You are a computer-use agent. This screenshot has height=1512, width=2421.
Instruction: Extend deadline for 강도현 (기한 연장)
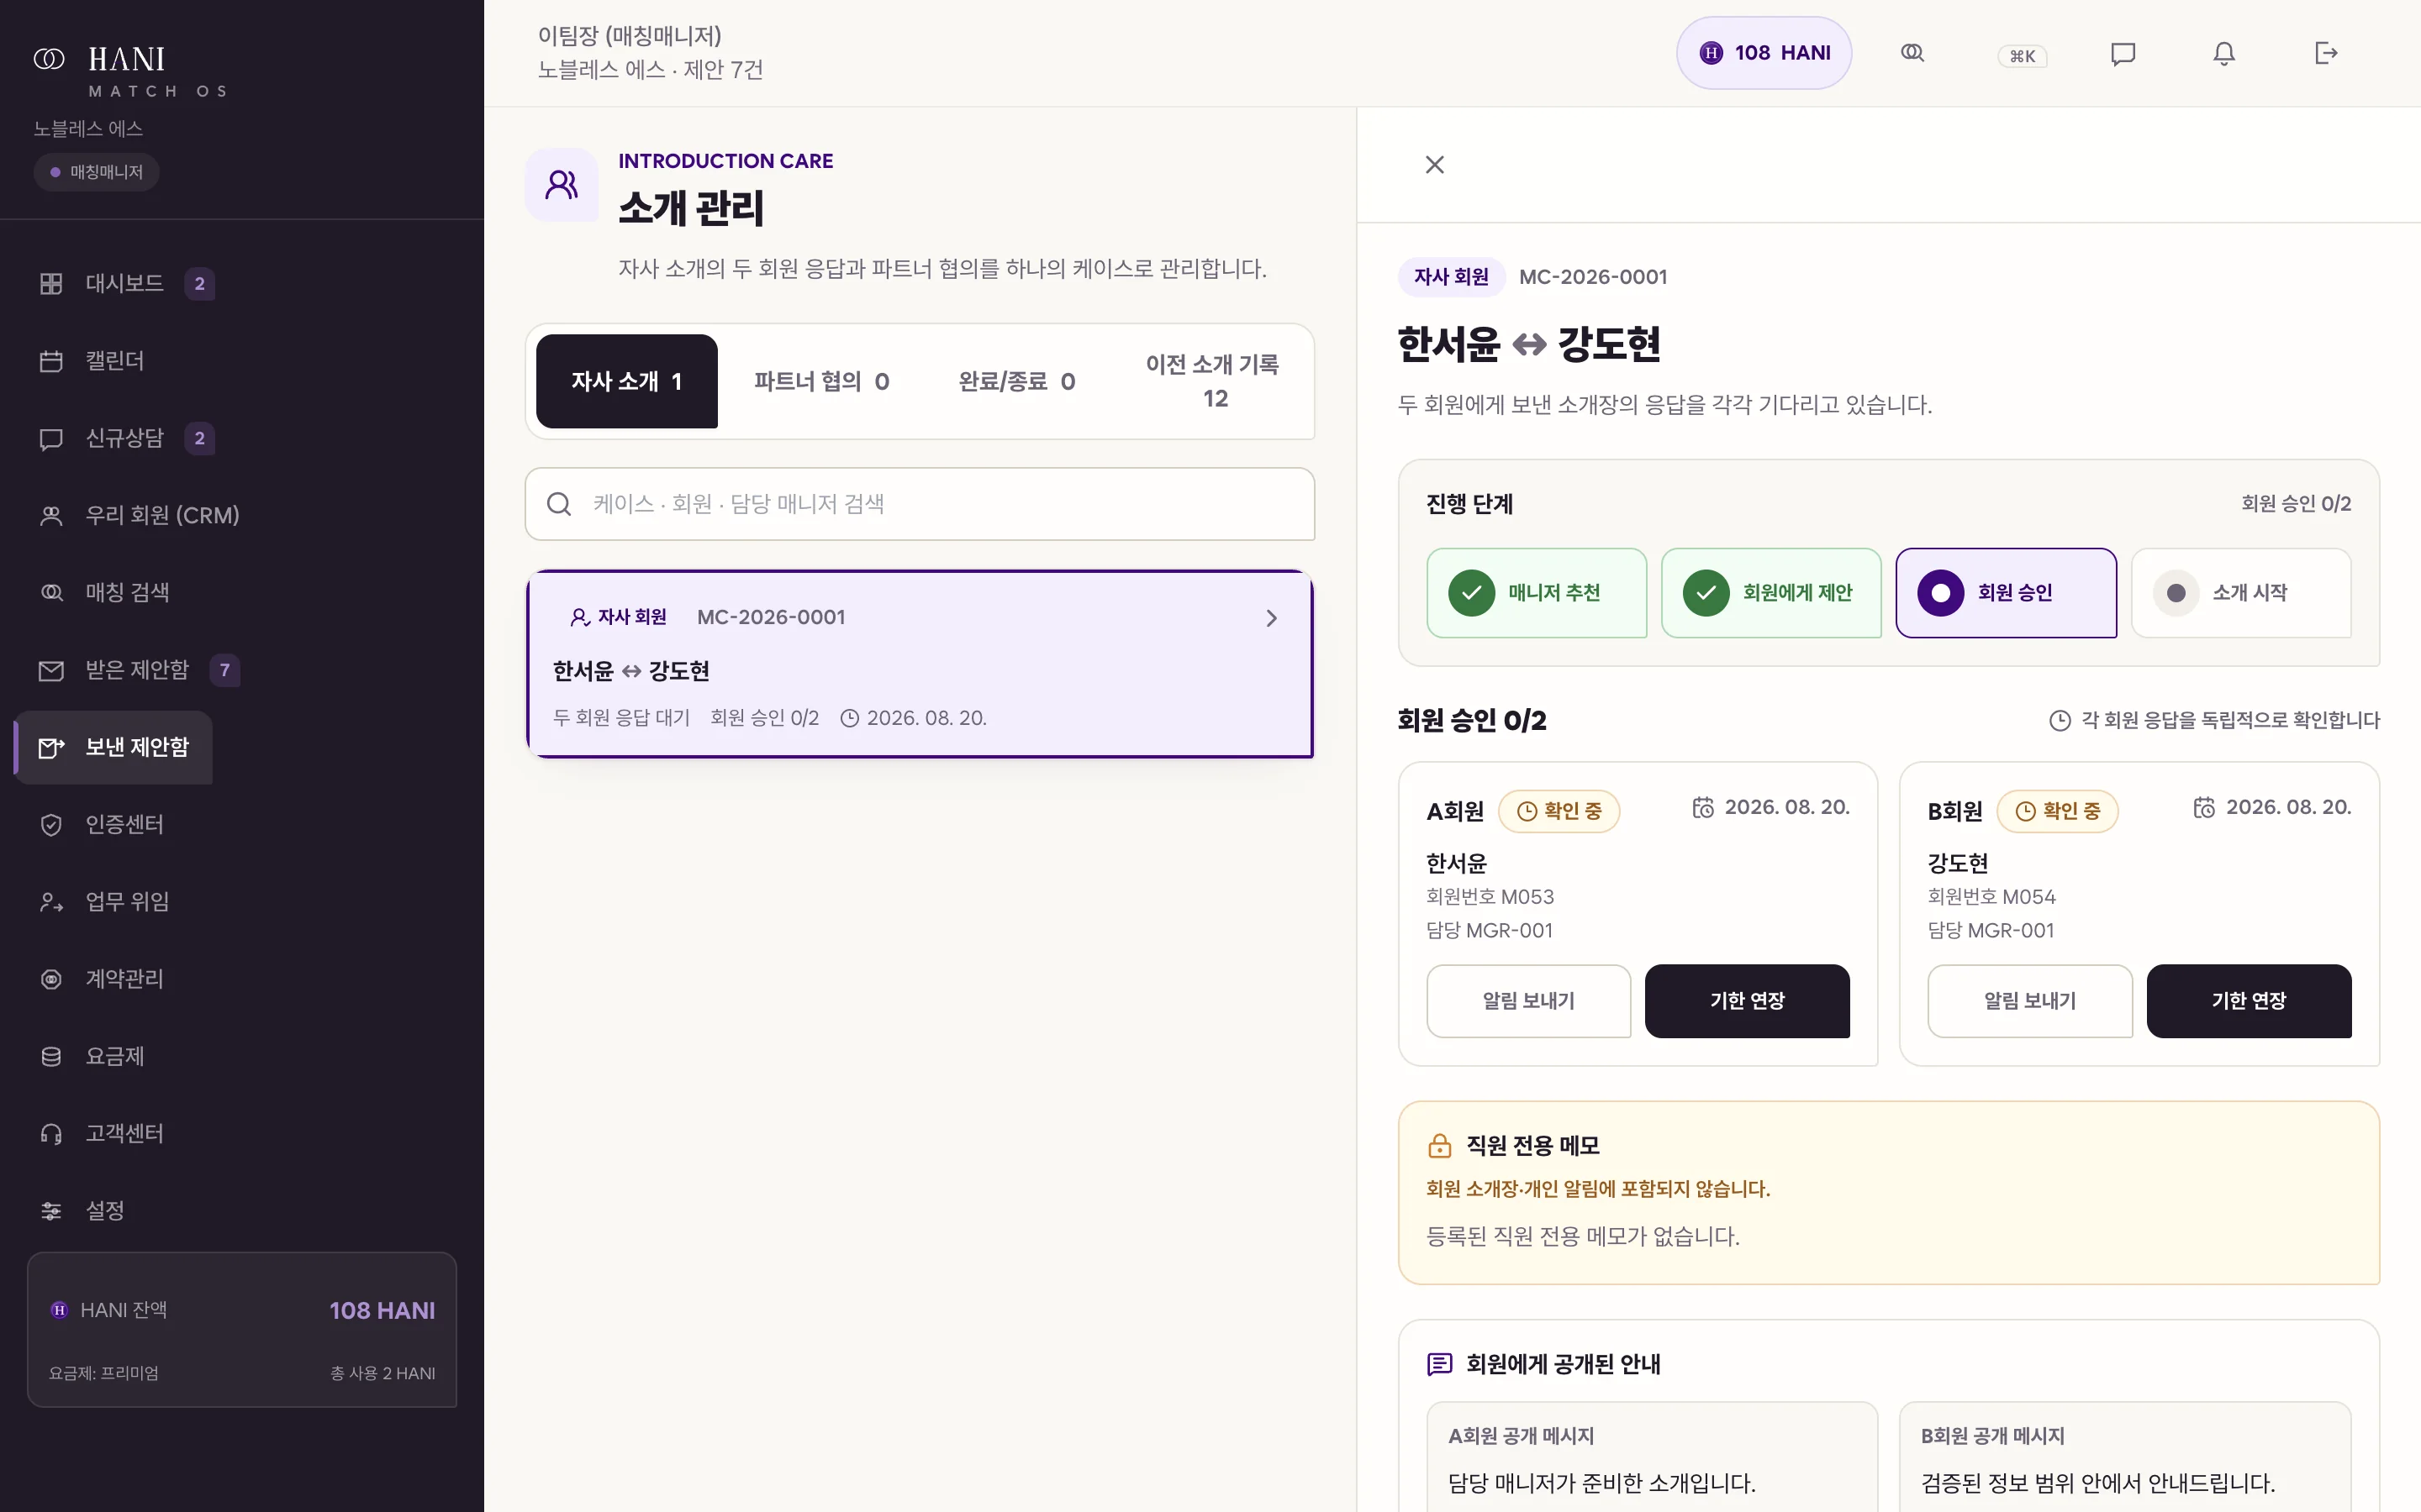2249,1001
